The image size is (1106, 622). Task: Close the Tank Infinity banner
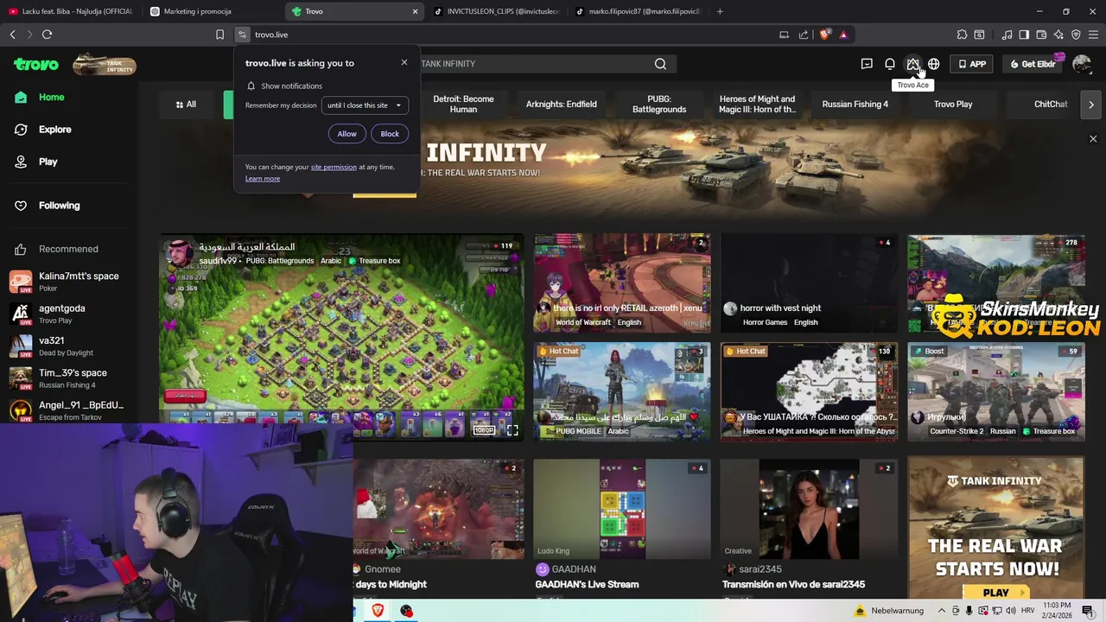pos(1093,139)
